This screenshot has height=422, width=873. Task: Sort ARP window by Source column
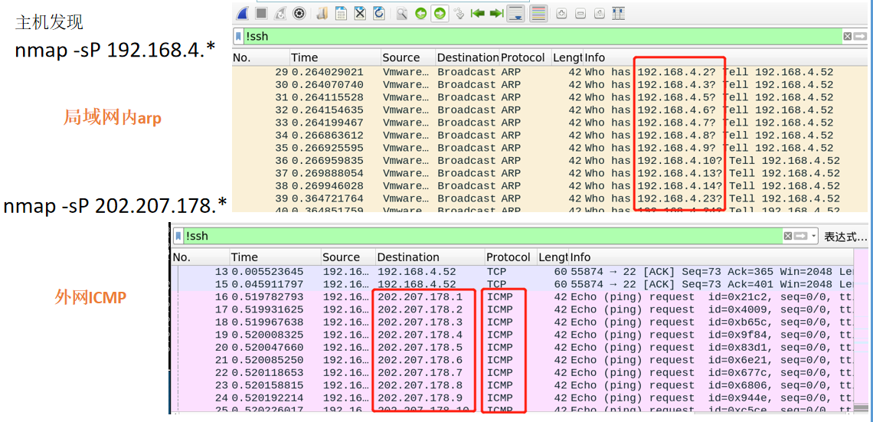pyautogui.click(x=407, y=58)
